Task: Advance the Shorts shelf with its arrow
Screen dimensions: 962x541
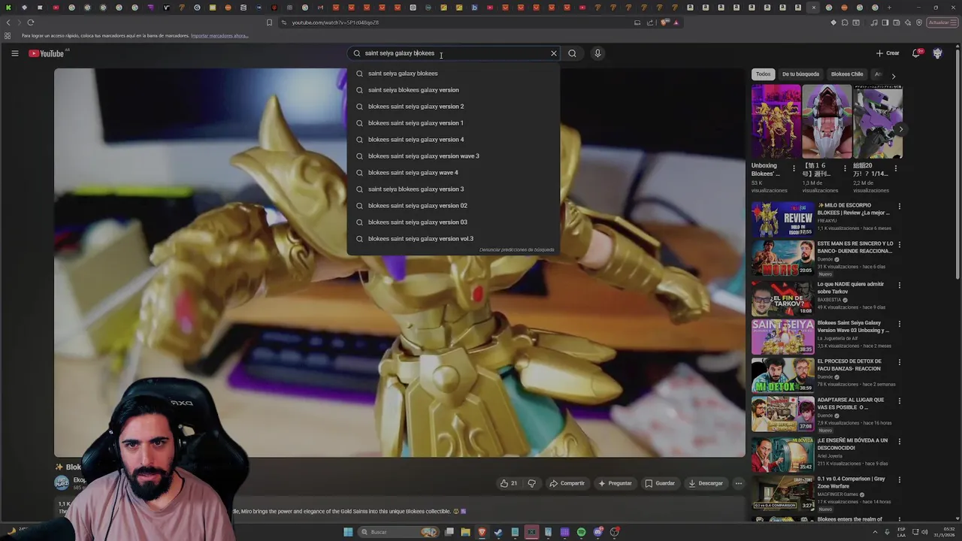Action: (900, 129)
